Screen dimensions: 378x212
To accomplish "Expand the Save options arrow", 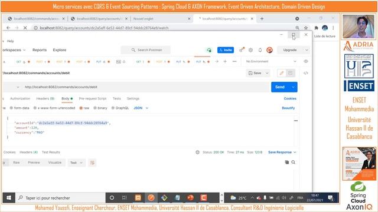I will (267, 73).
